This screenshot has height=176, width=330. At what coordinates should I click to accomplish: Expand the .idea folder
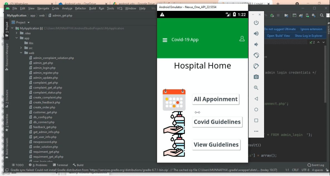click(17, 33)
